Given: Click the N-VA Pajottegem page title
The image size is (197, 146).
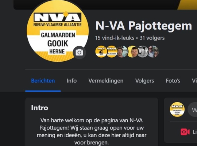Looking at the screenshot, I should tap(144, 26).
